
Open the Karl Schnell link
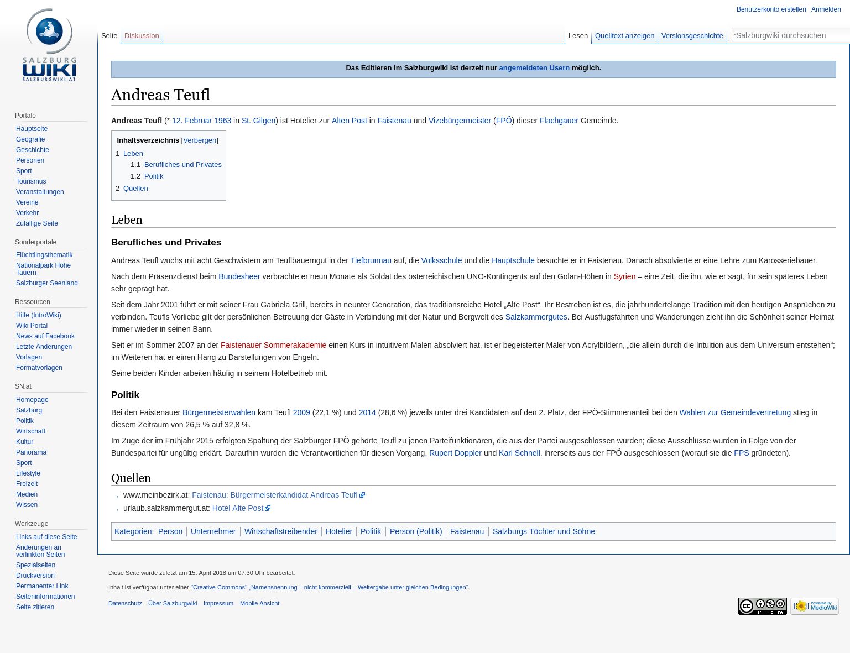click(x=519, y=453)
